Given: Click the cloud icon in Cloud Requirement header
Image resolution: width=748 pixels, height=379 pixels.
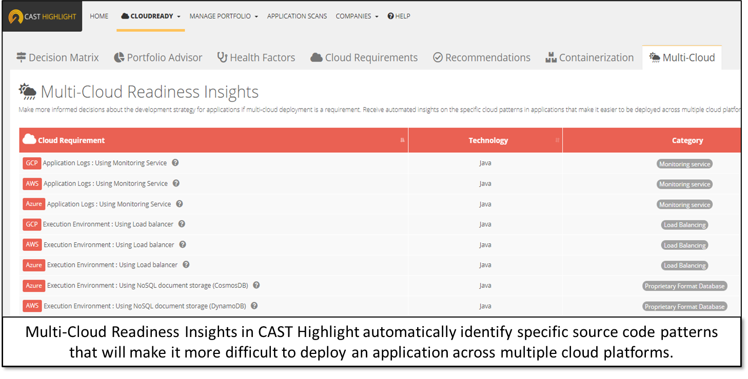Looking at the screenshot, I should [x=29, y=139].
